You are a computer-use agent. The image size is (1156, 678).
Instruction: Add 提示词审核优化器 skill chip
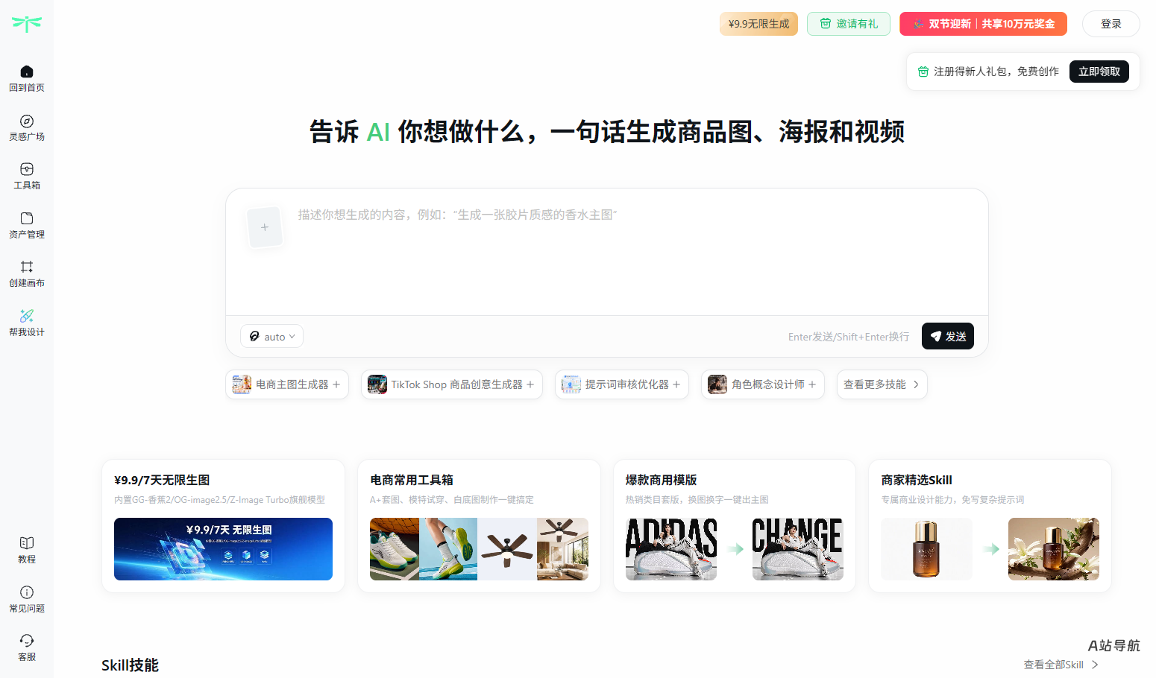622,384
